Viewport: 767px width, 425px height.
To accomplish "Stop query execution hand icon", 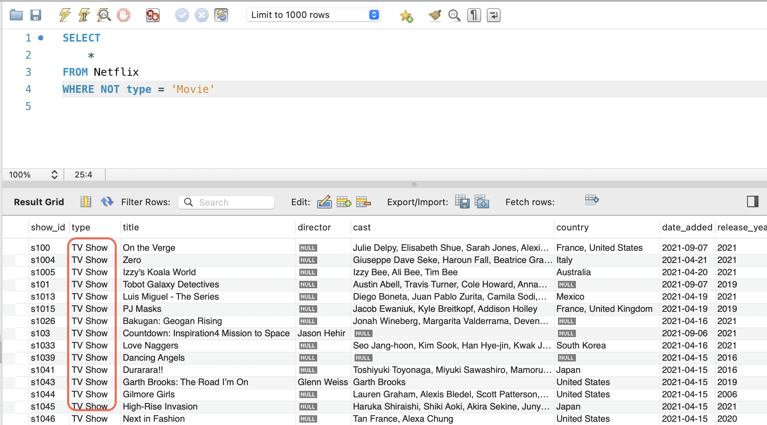I will [x=124, y=15].
